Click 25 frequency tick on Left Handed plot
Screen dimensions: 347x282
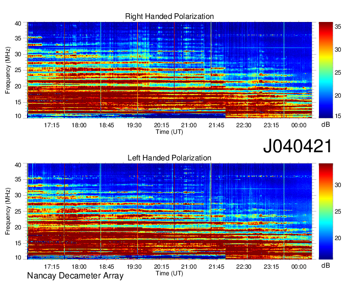[x=18, y=212]
